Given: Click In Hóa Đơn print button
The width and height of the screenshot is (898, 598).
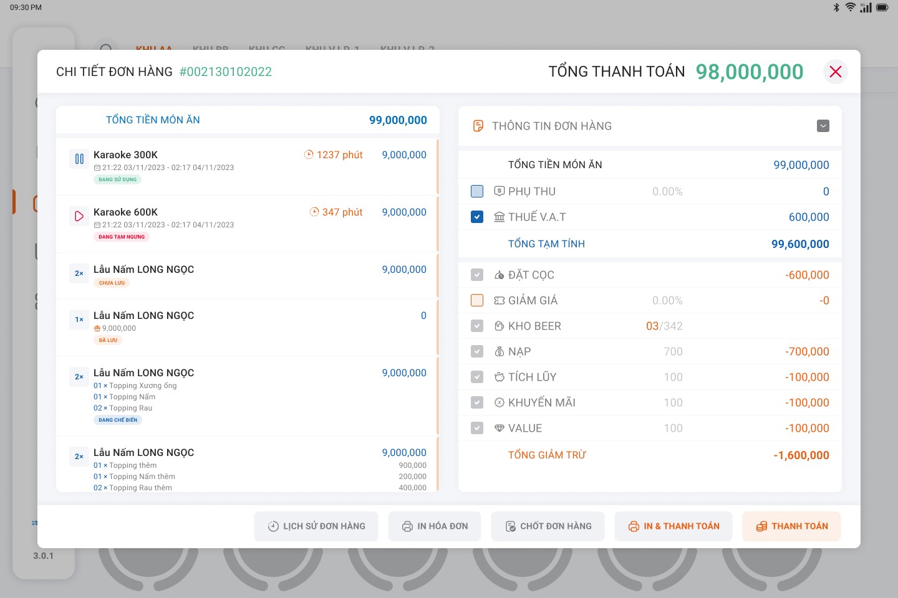Looking at the screenshot, I should coord(435,526).
